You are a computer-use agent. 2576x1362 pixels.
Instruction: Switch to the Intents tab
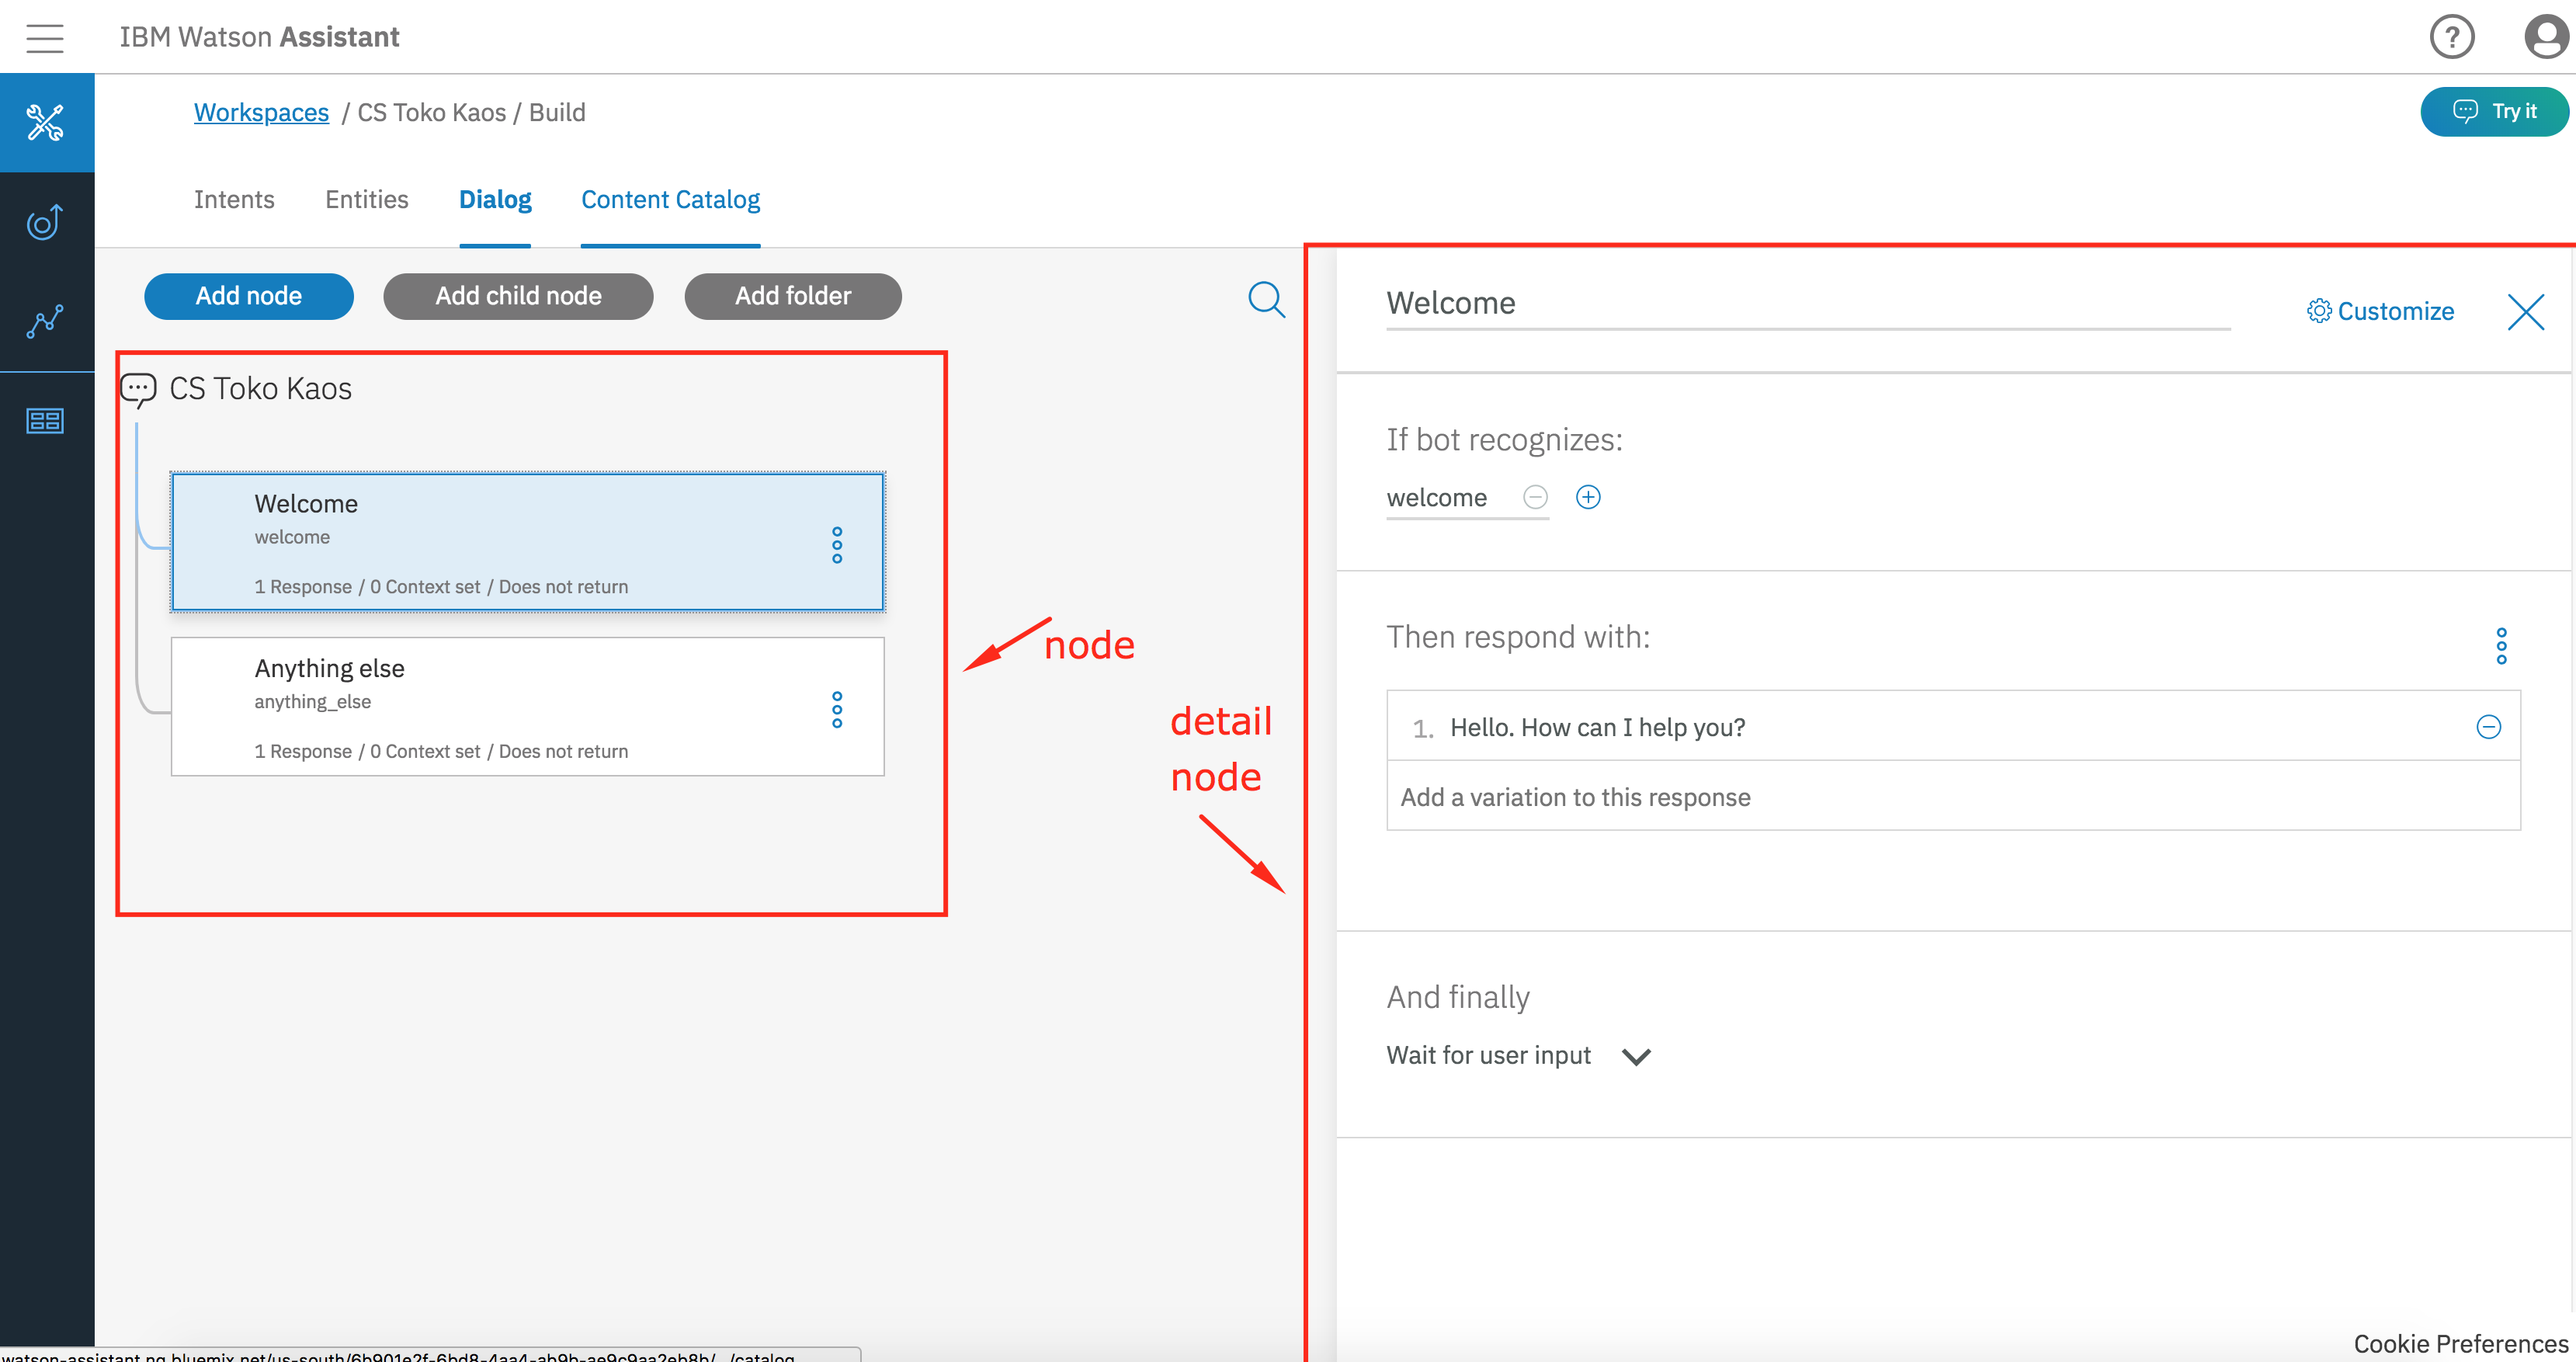[x=234, y=200]
